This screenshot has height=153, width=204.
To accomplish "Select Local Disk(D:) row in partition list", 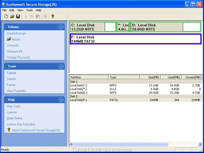I will click(x=135, y=93).
